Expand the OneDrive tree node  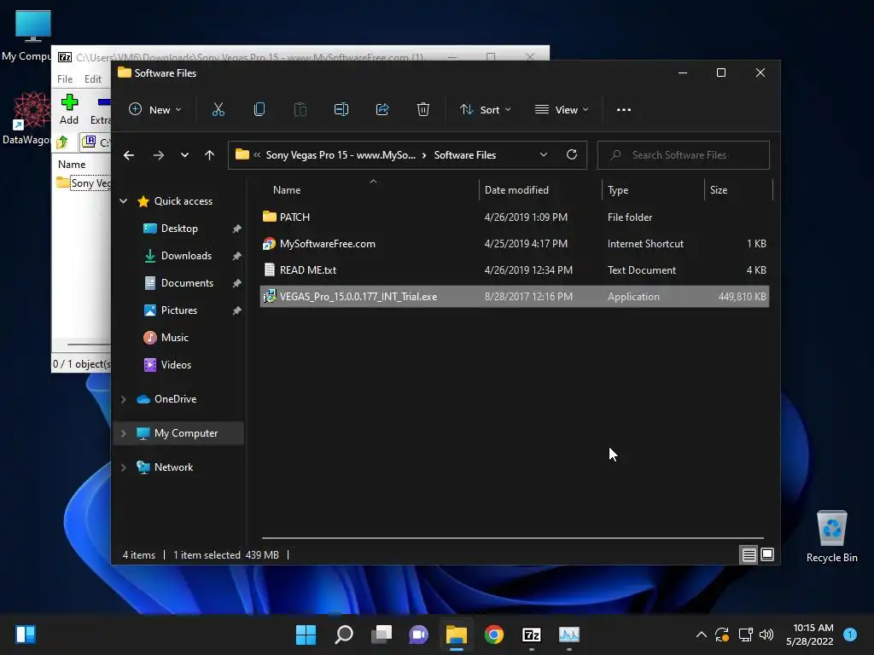(123, 399)
